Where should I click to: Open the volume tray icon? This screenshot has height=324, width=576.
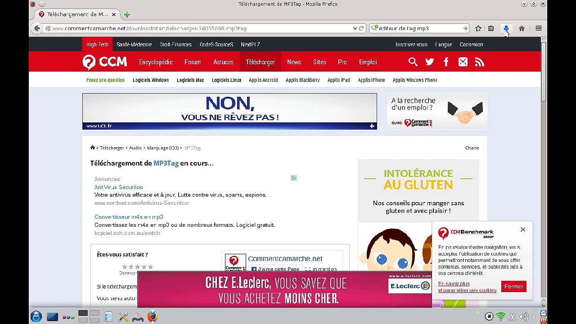(524, 317)
